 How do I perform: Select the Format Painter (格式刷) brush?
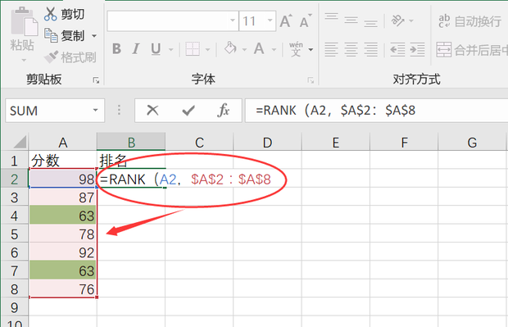(x=51, y=57)
